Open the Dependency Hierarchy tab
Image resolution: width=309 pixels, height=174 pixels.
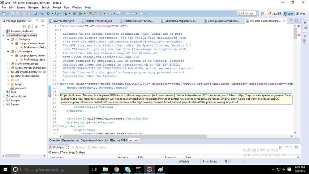[94, 141]
